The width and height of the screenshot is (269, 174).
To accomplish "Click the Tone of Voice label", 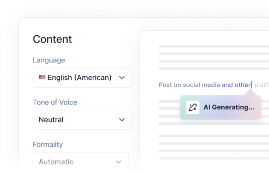I will pyautogui.click(x=55, y=102).
